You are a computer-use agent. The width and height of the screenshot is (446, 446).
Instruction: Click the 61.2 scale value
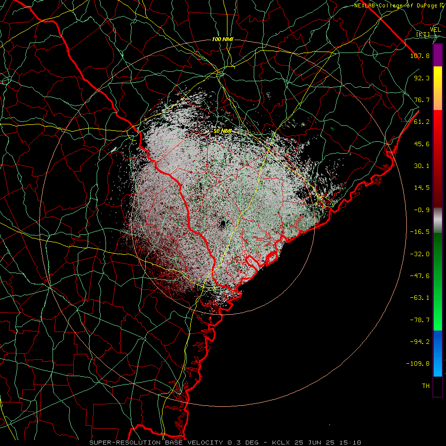pyautogui.click(x=422, y=122)
